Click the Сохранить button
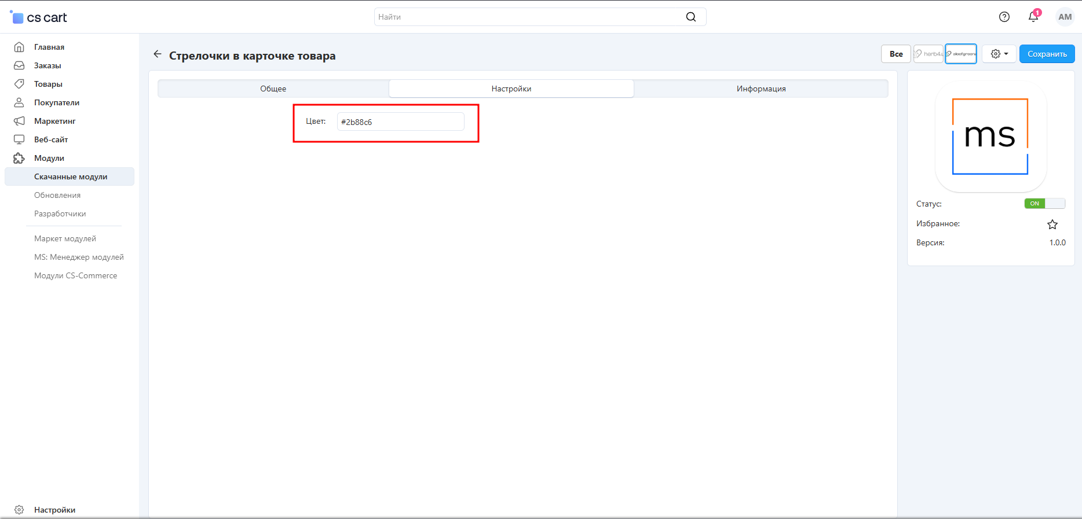The height and width of the screenshot is (519, 1082). click(1047, 54)
